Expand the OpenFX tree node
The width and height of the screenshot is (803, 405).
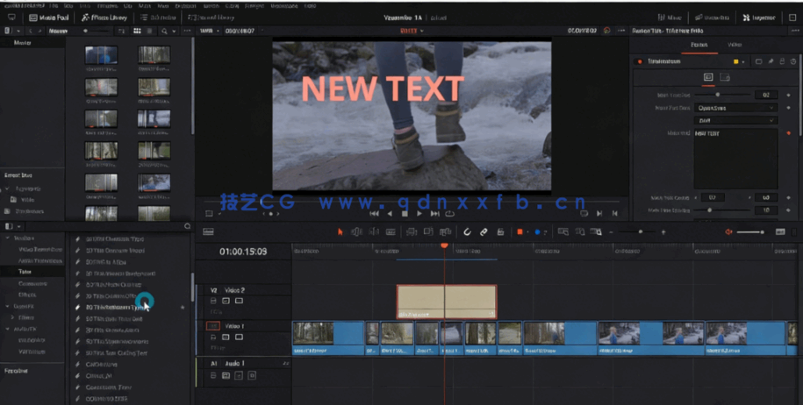click(x=8, y=306)
